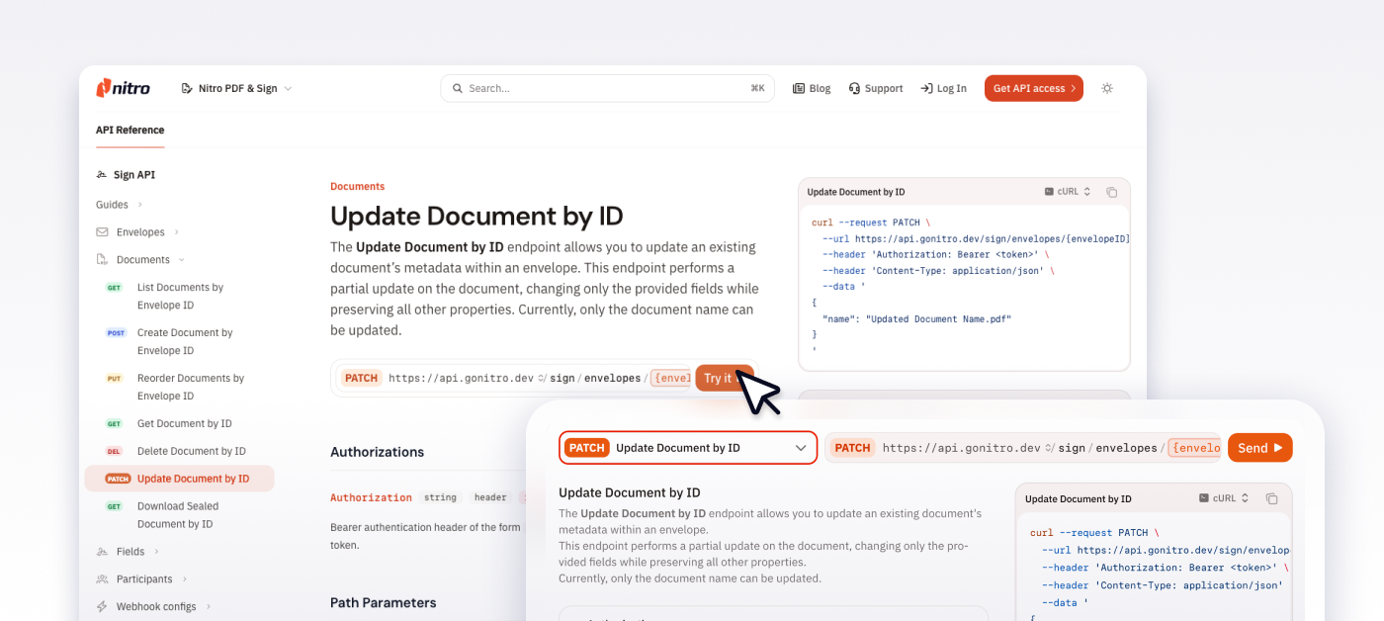Viewport: 1384px width, 621px height.
Task: Open List Documents by Envelope ID
Action: [179, 297]
